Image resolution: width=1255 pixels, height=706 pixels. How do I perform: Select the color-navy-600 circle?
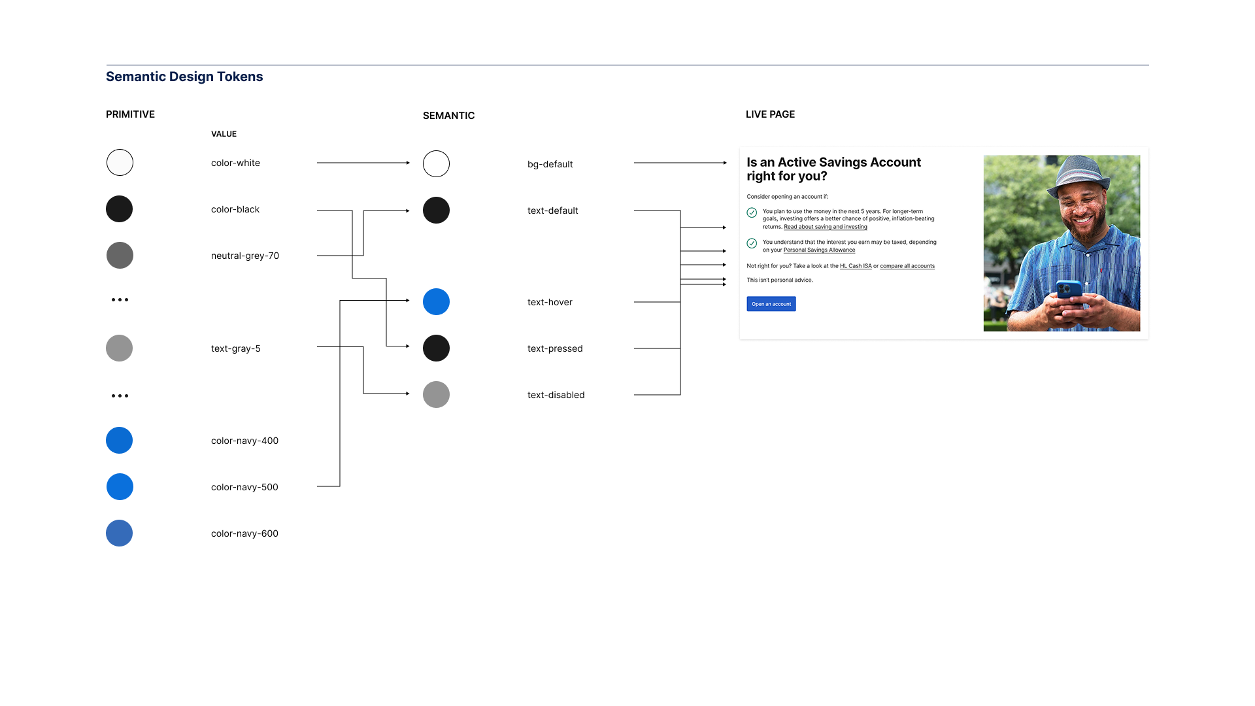(119, 533)
